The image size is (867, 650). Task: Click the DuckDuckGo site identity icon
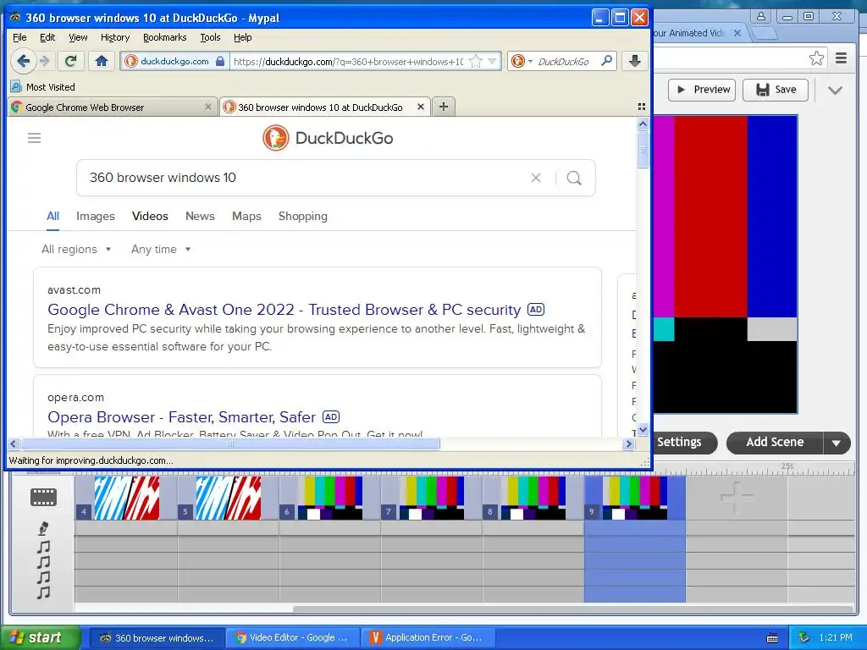coord(131,61)
